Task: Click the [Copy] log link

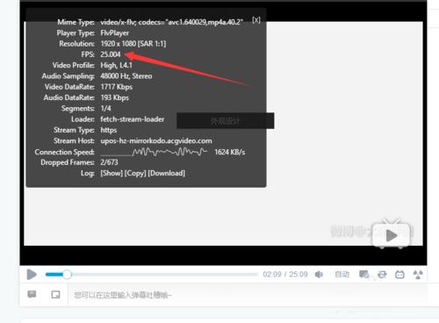Action: click(135, 173)
